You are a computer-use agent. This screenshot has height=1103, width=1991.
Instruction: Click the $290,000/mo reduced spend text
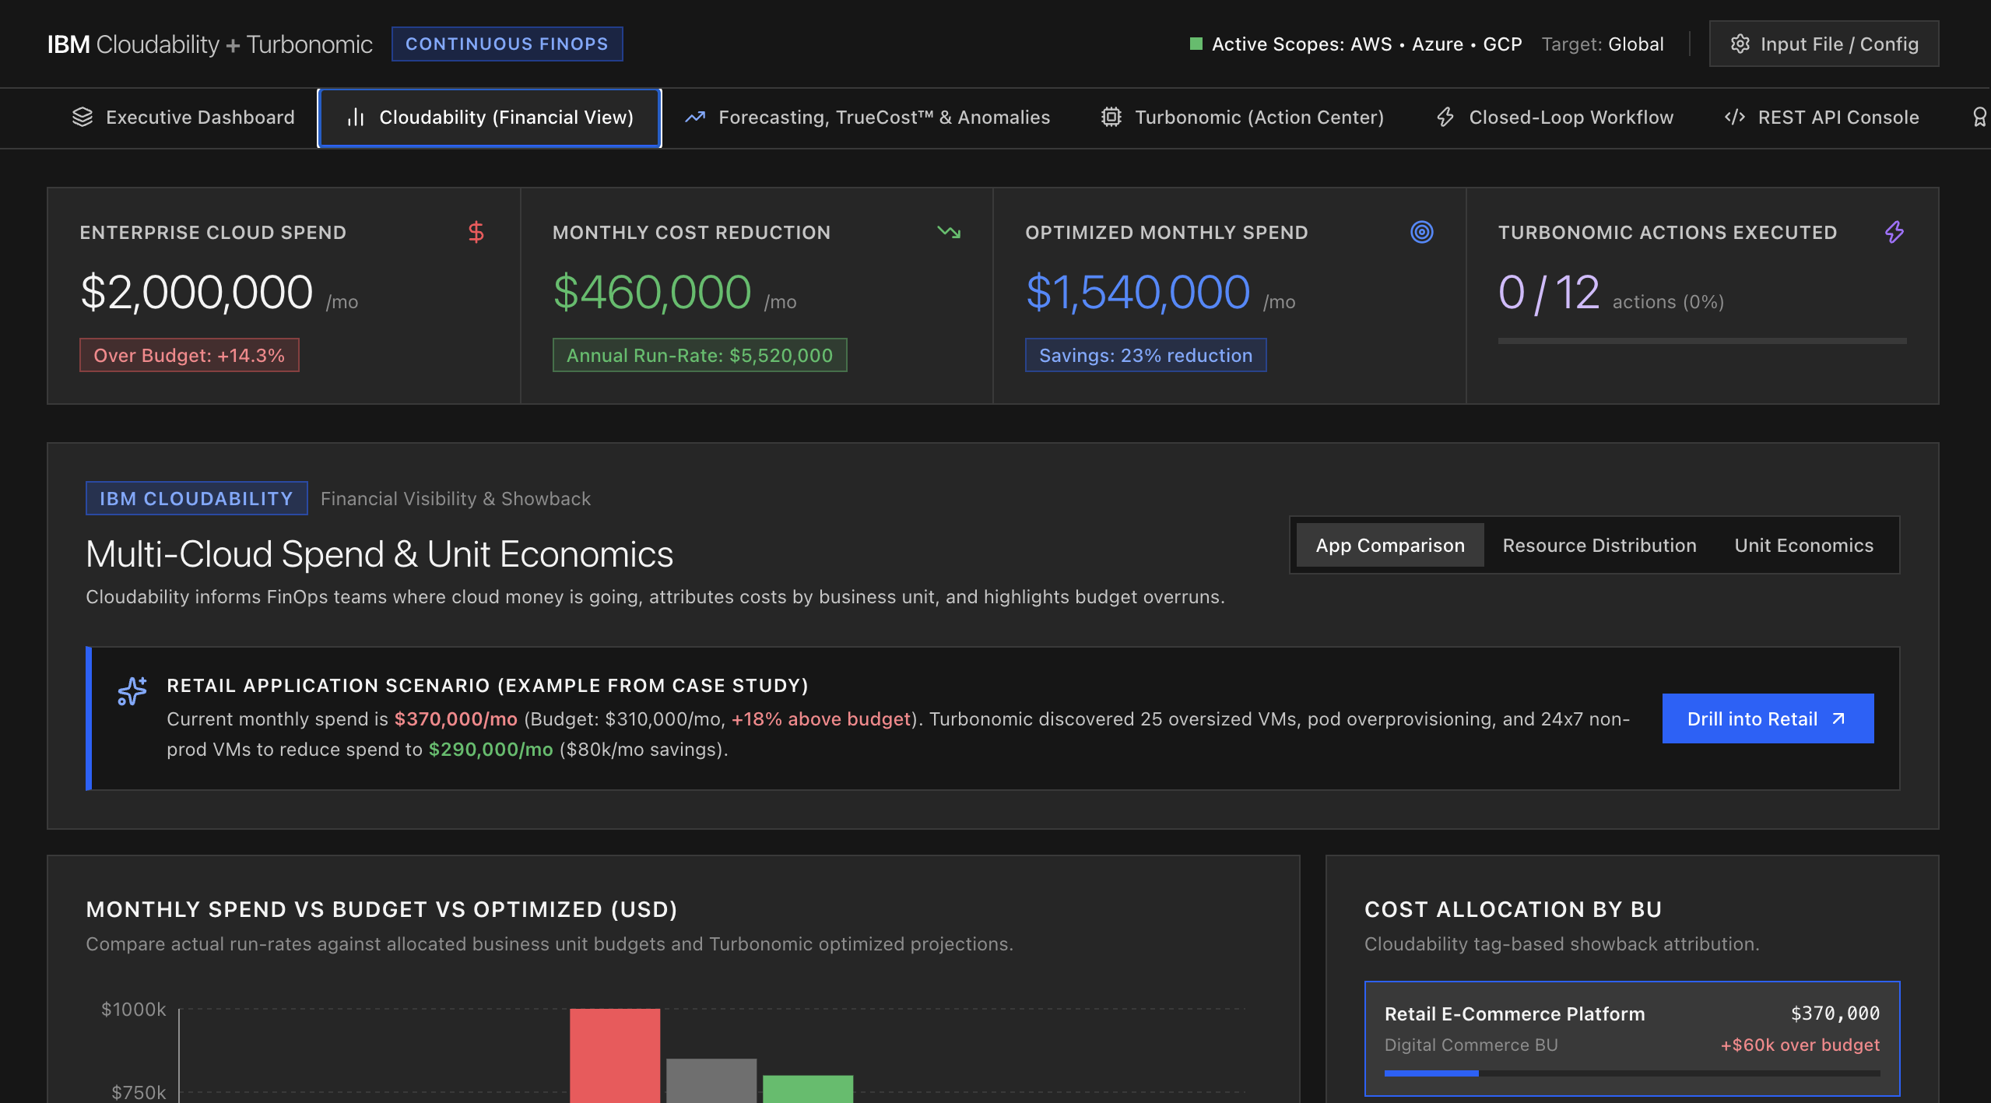(491, 749)
